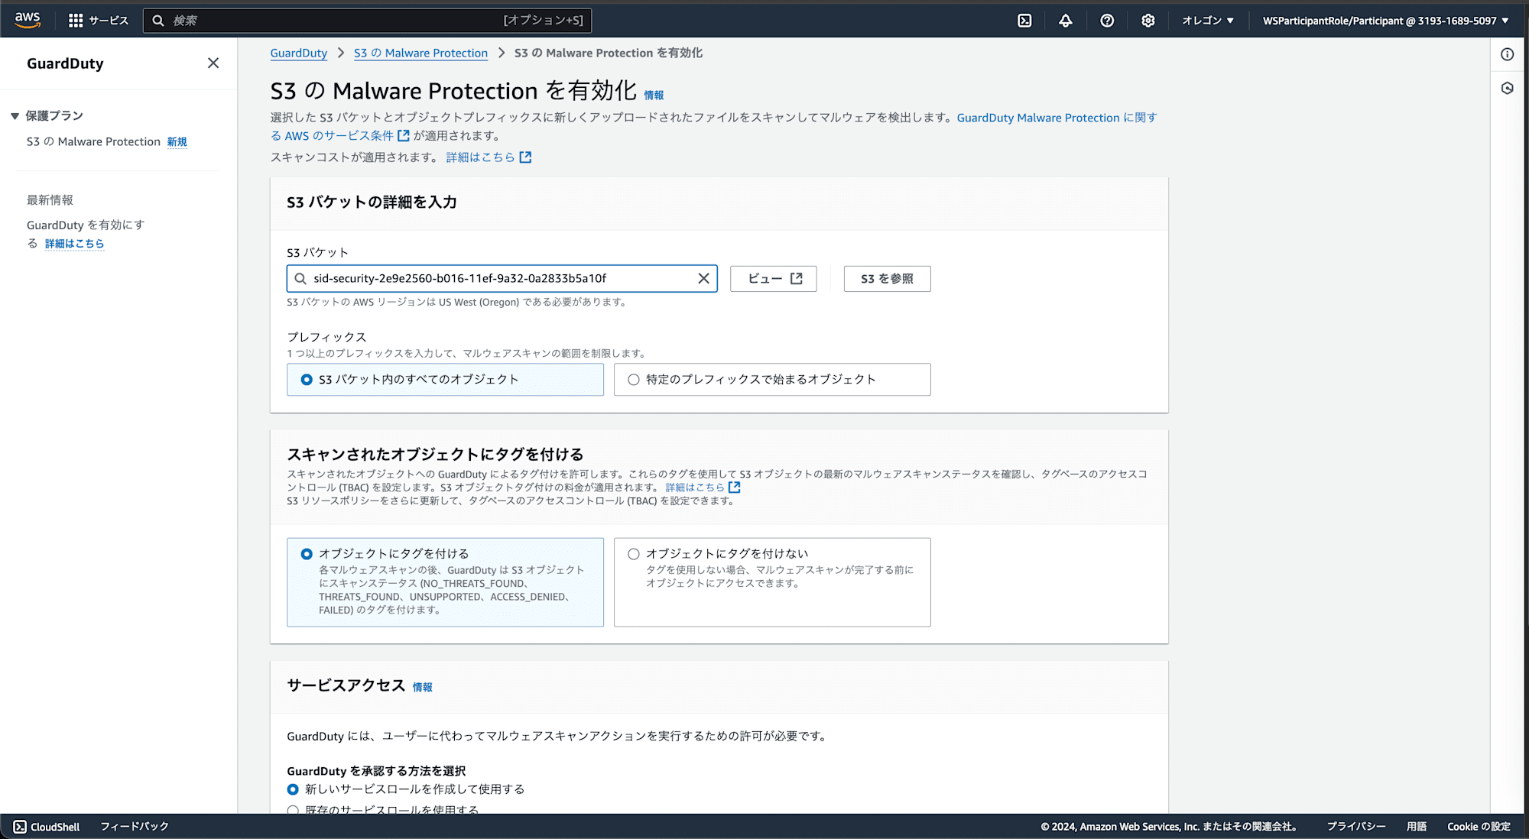The image size is (1529, 839).
Task: Click フィードバック in the footer
Action: pos(135,827)
